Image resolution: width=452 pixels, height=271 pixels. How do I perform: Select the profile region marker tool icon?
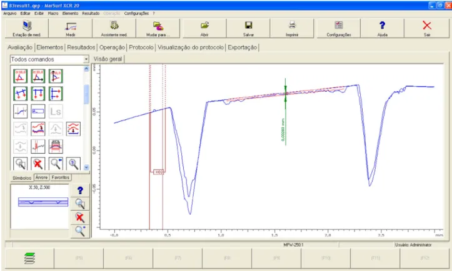click(38, 146)
